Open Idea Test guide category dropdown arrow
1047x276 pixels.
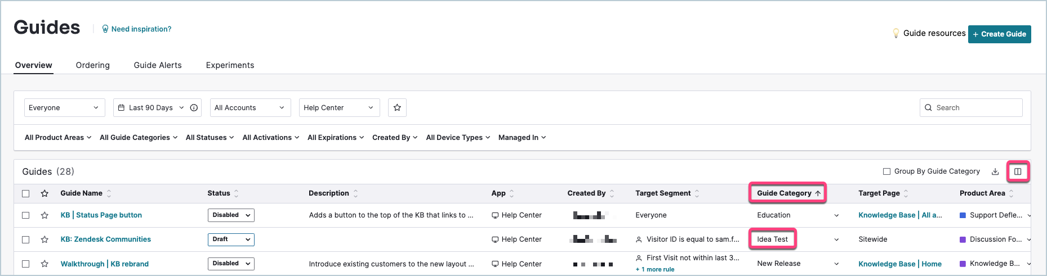pyautogui.click(x=836, y=239)
